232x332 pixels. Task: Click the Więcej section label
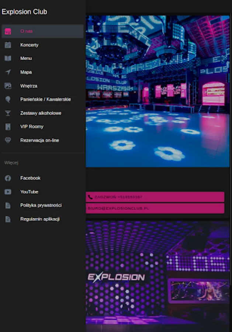click(11, 163)
